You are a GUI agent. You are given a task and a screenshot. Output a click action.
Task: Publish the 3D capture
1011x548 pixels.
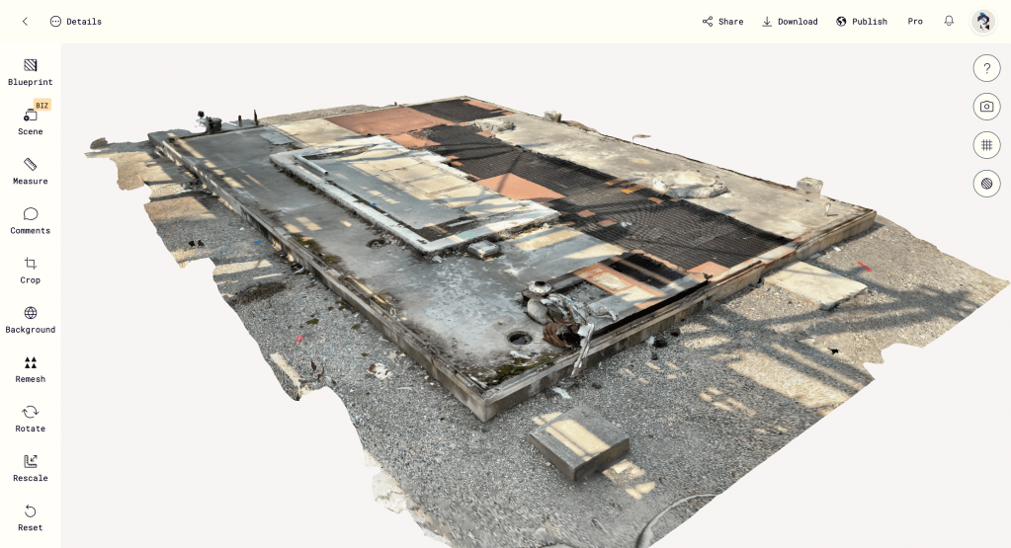coord(861,22)
